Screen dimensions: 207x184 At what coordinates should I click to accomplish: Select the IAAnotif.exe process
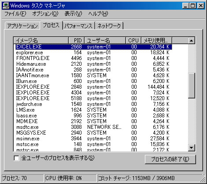click(94, 70)
